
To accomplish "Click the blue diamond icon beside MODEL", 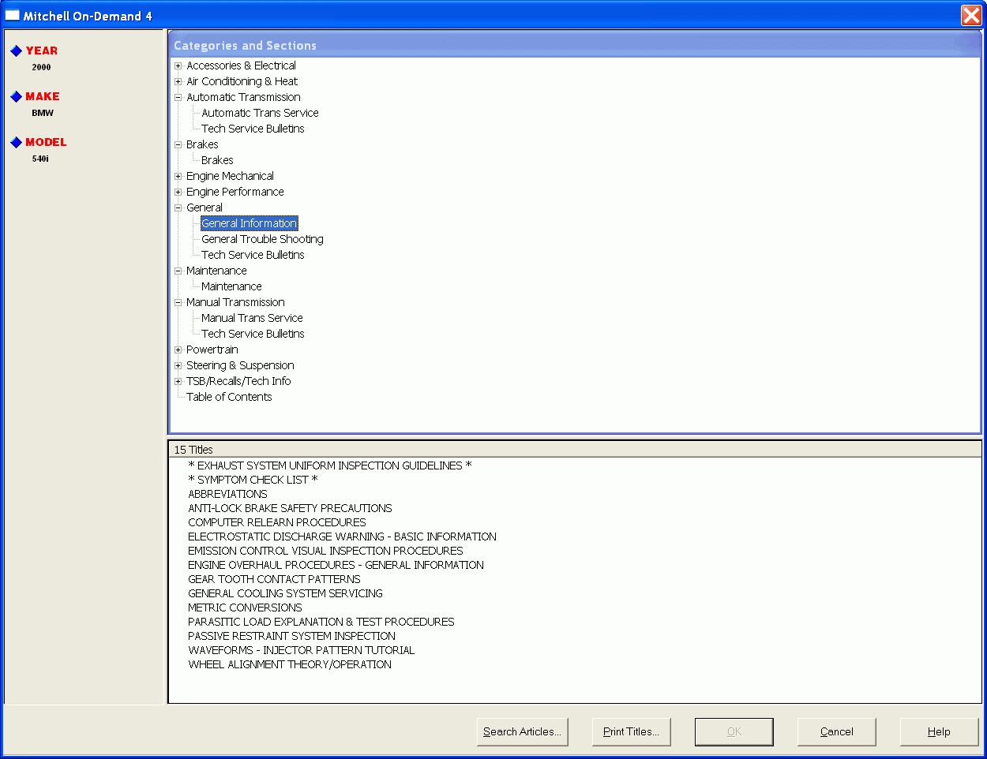I will (x=16, y=143).
